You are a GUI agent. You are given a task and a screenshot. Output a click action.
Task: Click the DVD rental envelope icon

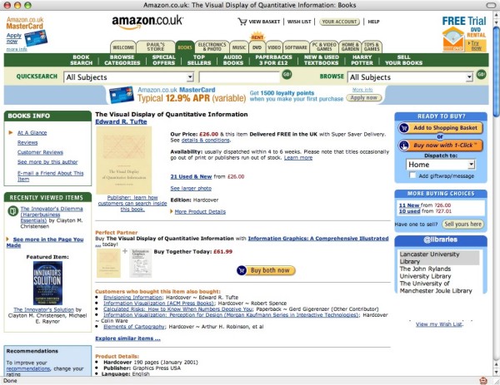tap(453, 40)
